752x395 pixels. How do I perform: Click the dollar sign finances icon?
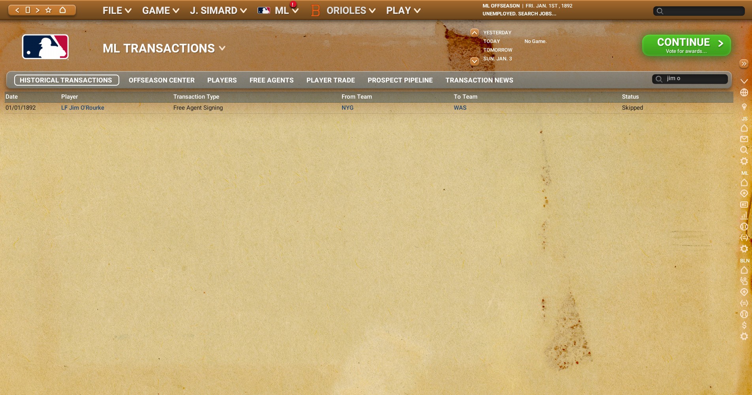click(x=744, y=325)
